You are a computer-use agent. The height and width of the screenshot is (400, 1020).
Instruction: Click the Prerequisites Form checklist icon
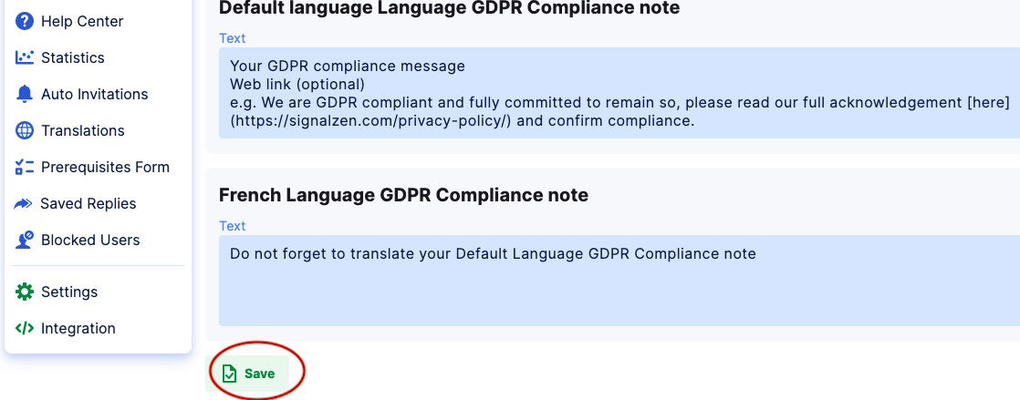25,167
